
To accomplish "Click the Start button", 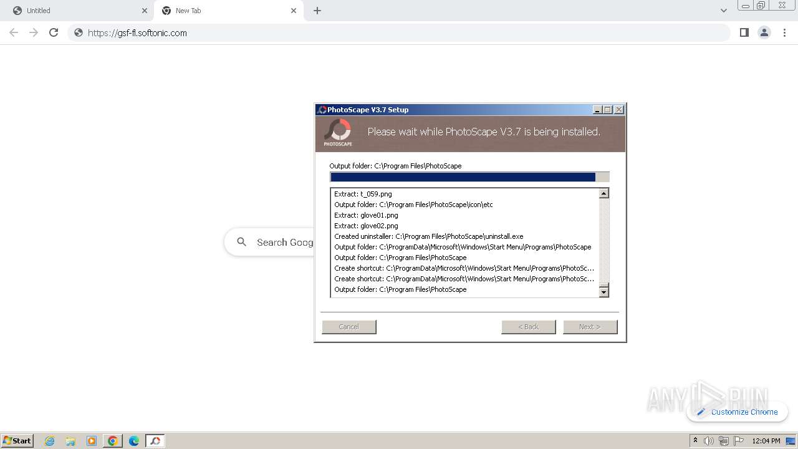I will pyautogui.click(x=17, y=441).
